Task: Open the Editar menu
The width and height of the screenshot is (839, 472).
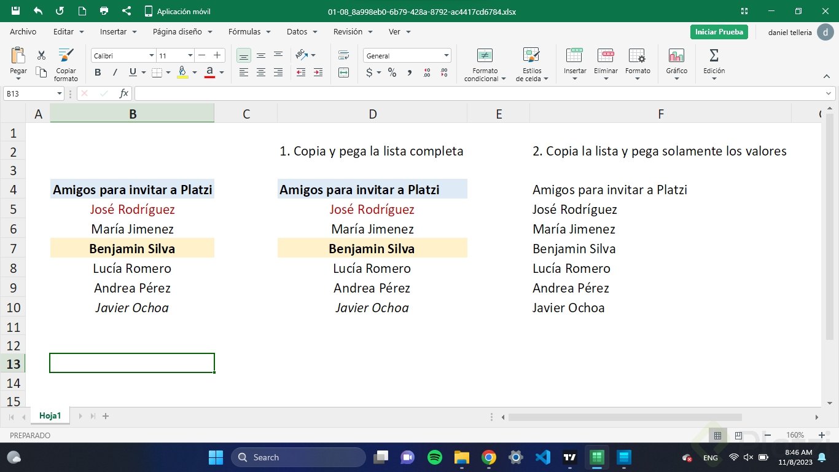Action: pos(69,31)
